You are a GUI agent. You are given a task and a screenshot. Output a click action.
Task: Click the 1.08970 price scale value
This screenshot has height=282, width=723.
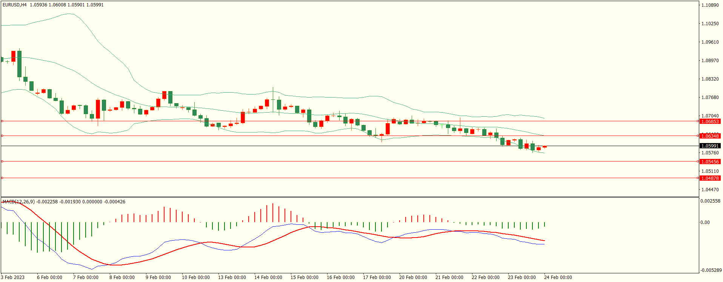pos(710,61)
